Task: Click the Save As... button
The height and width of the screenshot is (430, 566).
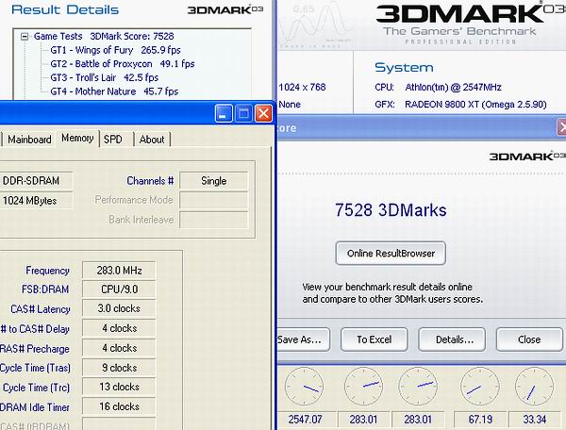Action: 303,339
